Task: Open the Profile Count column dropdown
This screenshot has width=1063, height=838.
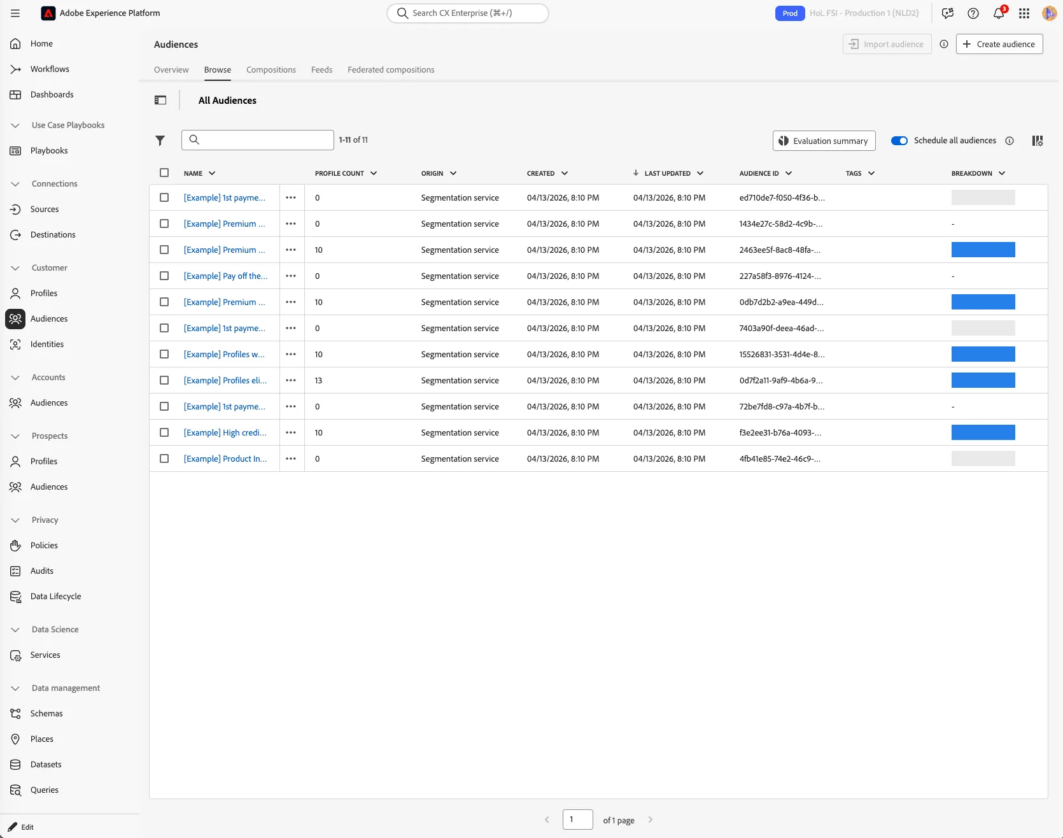Action: coord(374,173)
